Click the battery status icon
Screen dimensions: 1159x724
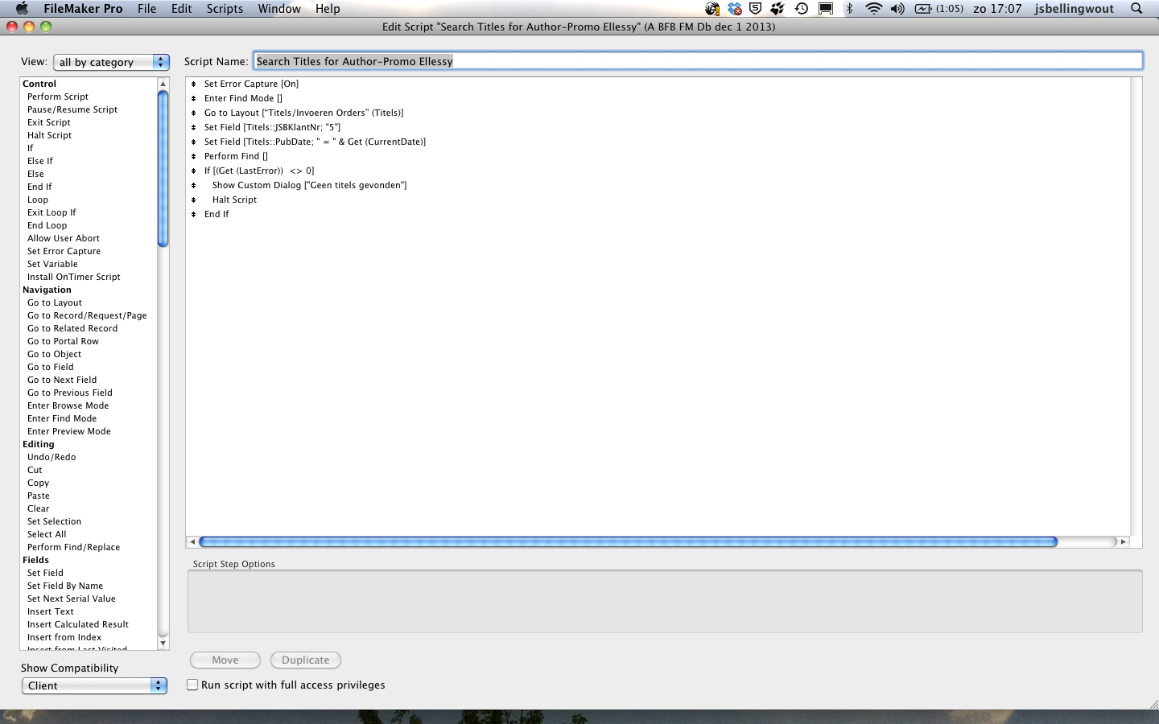point(923,8)
